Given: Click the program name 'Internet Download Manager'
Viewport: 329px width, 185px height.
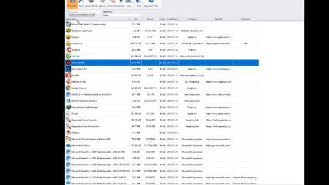Looking at the screenshot, I should (85, 107).
